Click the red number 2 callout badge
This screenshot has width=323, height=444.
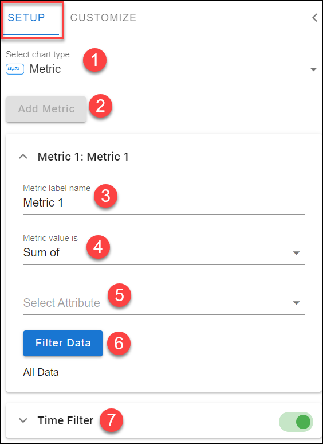pos(101,107)
